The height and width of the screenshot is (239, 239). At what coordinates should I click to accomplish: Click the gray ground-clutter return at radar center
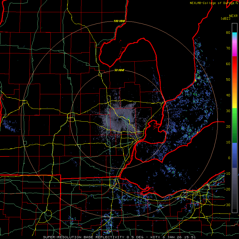click(120, 120)
